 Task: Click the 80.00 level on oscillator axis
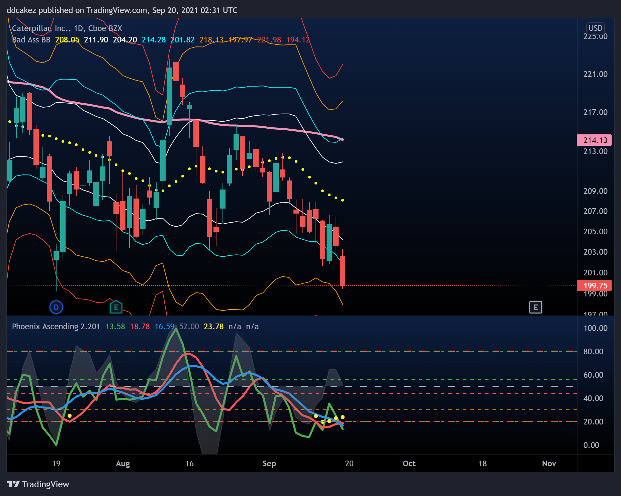tap(593, 352)
